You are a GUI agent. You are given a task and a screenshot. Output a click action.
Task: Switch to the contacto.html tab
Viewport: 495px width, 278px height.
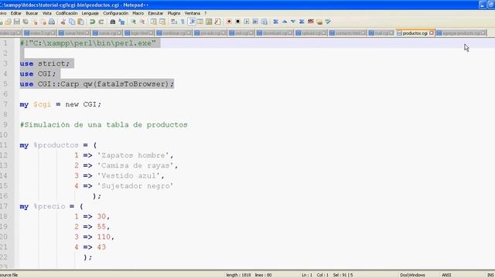point(347,33)
